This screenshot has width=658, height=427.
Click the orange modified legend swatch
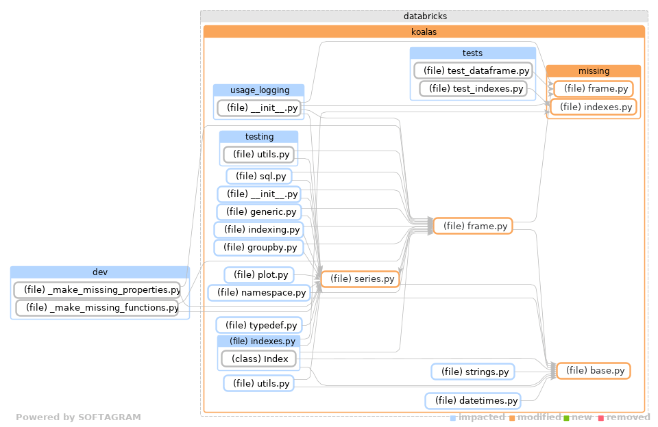click(511, 417)
